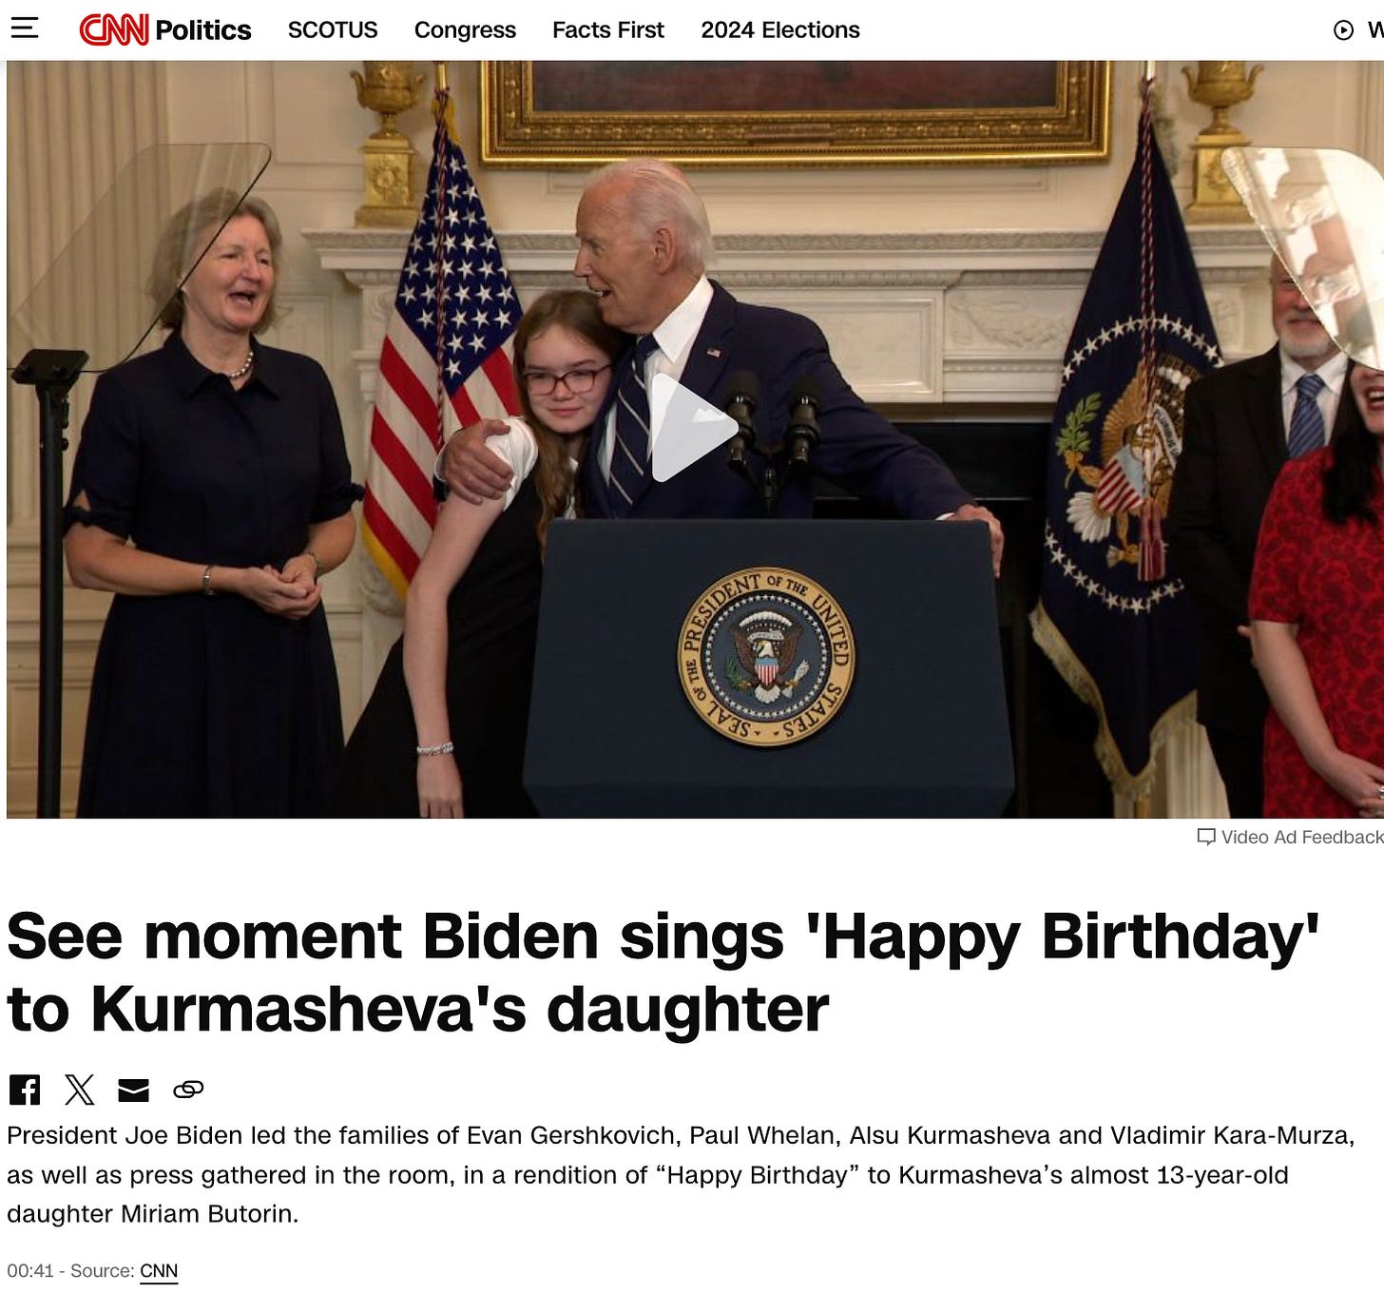Follow the CNN source link
Screen dimensions: 1384x1293
(x=159, y=1271)
